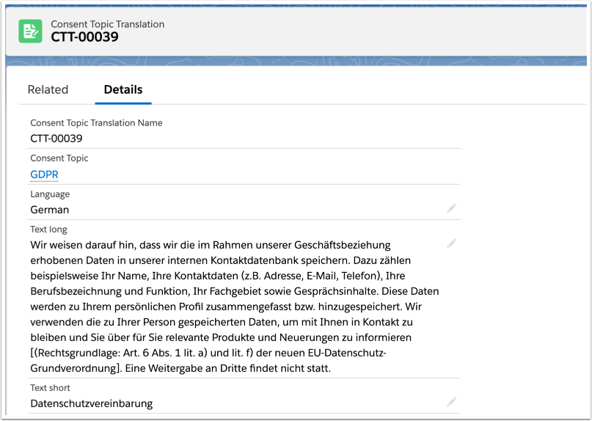592x421 pixels.
Task: Open the GDPR consent topic link
Action: (44, 175)
